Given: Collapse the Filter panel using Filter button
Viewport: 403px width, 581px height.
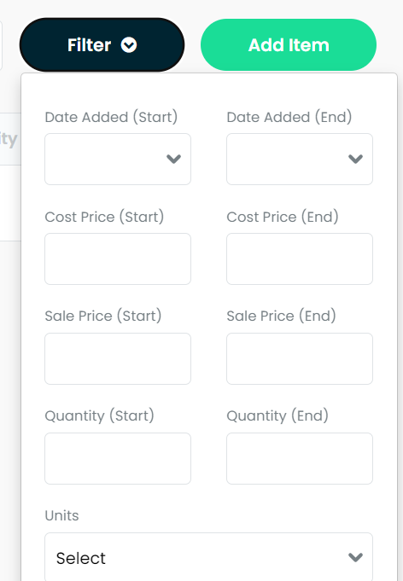Looking at the screenshot, I should pyautogui.click(x=102, y=45).
